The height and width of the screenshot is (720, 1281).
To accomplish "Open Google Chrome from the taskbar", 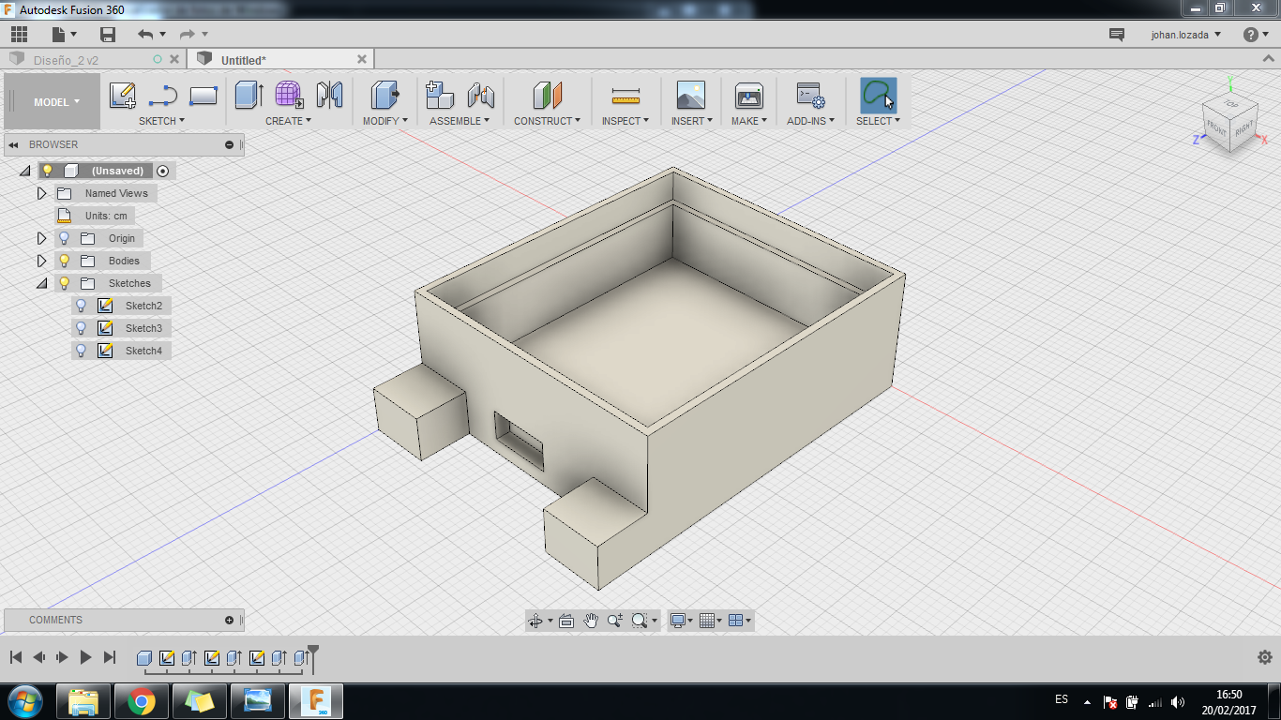I will click(141, 700).
